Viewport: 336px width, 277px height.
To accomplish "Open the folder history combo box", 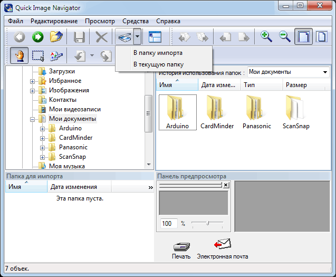I will coord(289,72).
